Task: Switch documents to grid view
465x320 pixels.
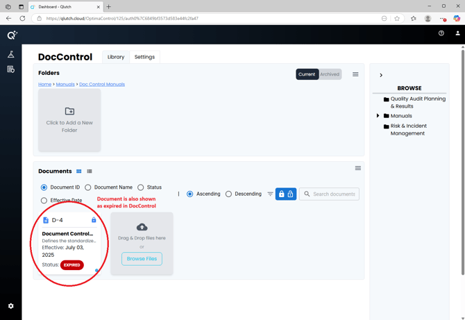Action: [x=79, y=171]
